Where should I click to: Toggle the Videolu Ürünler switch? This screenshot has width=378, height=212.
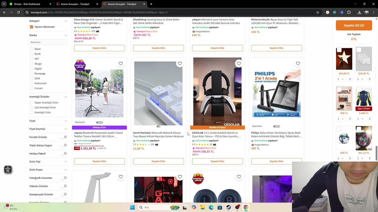tap(63, 186)
